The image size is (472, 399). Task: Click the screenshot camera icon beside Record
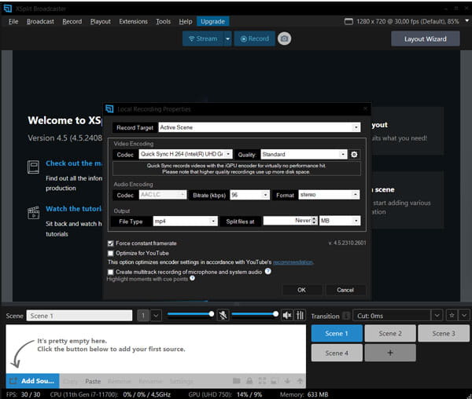(284, 38)
